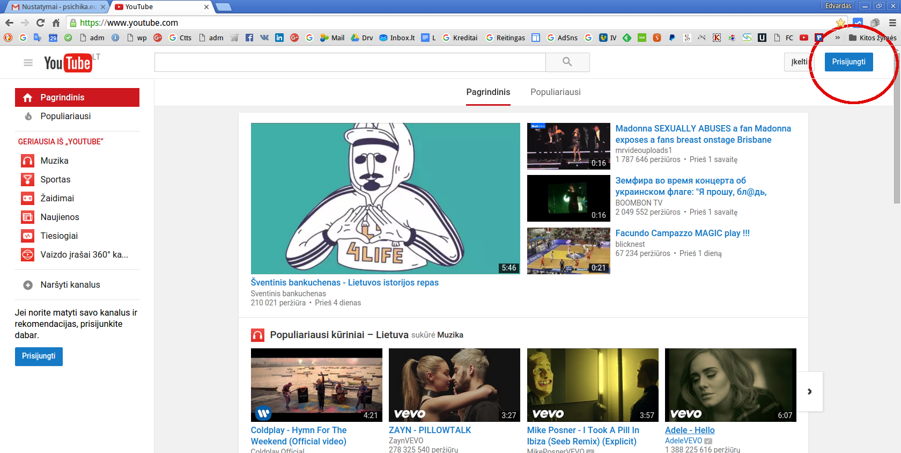Open the Kitos žymės bookmarks folder
The image size is (901, 453).
coord(873,38)
